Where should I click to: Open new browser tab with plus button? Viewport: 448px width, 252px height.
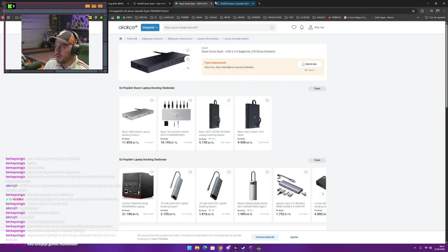tap(259, 3)
